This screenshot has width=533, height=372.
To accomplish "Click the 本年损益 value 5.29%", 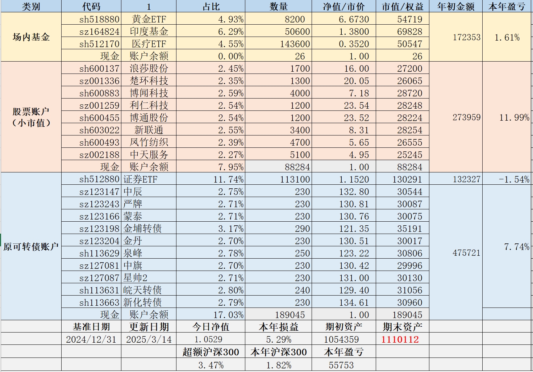I will click(x=278, y=339).
